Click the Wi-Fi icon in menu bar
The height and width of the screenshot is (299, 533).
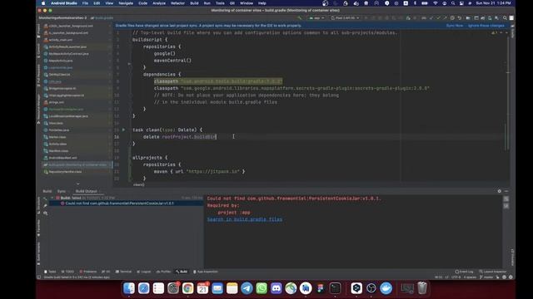pyautogui.click(x=436, y=3)
